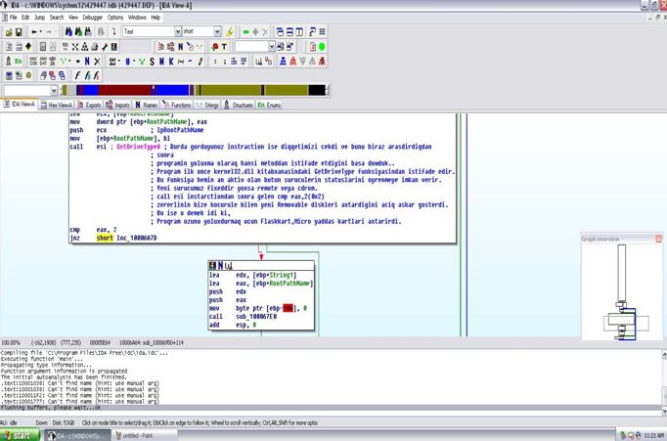Click the Windows Start button
This screenshot has width=667, height=441.
20,435
